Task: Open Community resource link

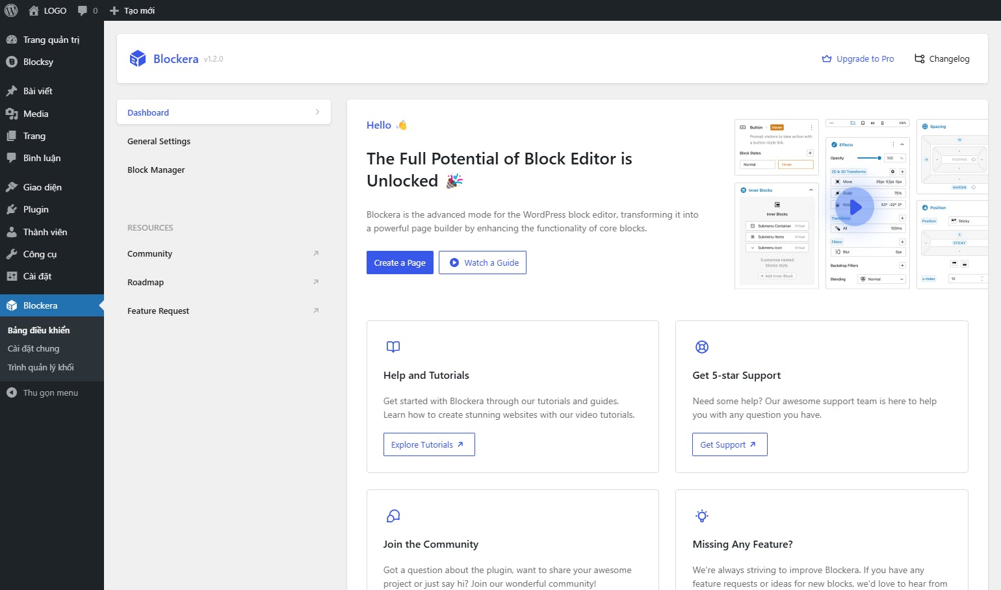Action: point(224,253)
